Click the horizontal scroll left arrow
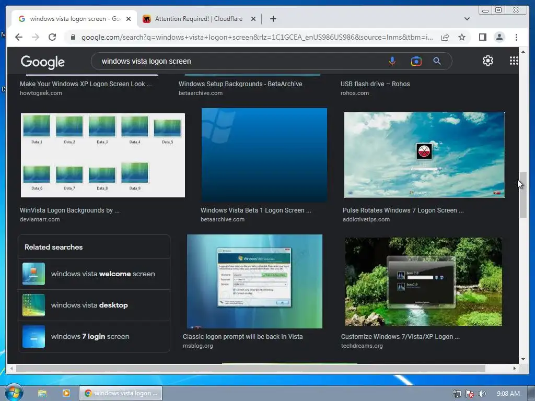The width and height of the screenshot is (535, 401). click(x=11, y=368)
